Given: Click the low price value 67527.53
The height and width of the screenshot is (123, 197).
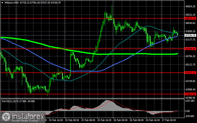Looking at the screenshot, I should coord(45,3).
